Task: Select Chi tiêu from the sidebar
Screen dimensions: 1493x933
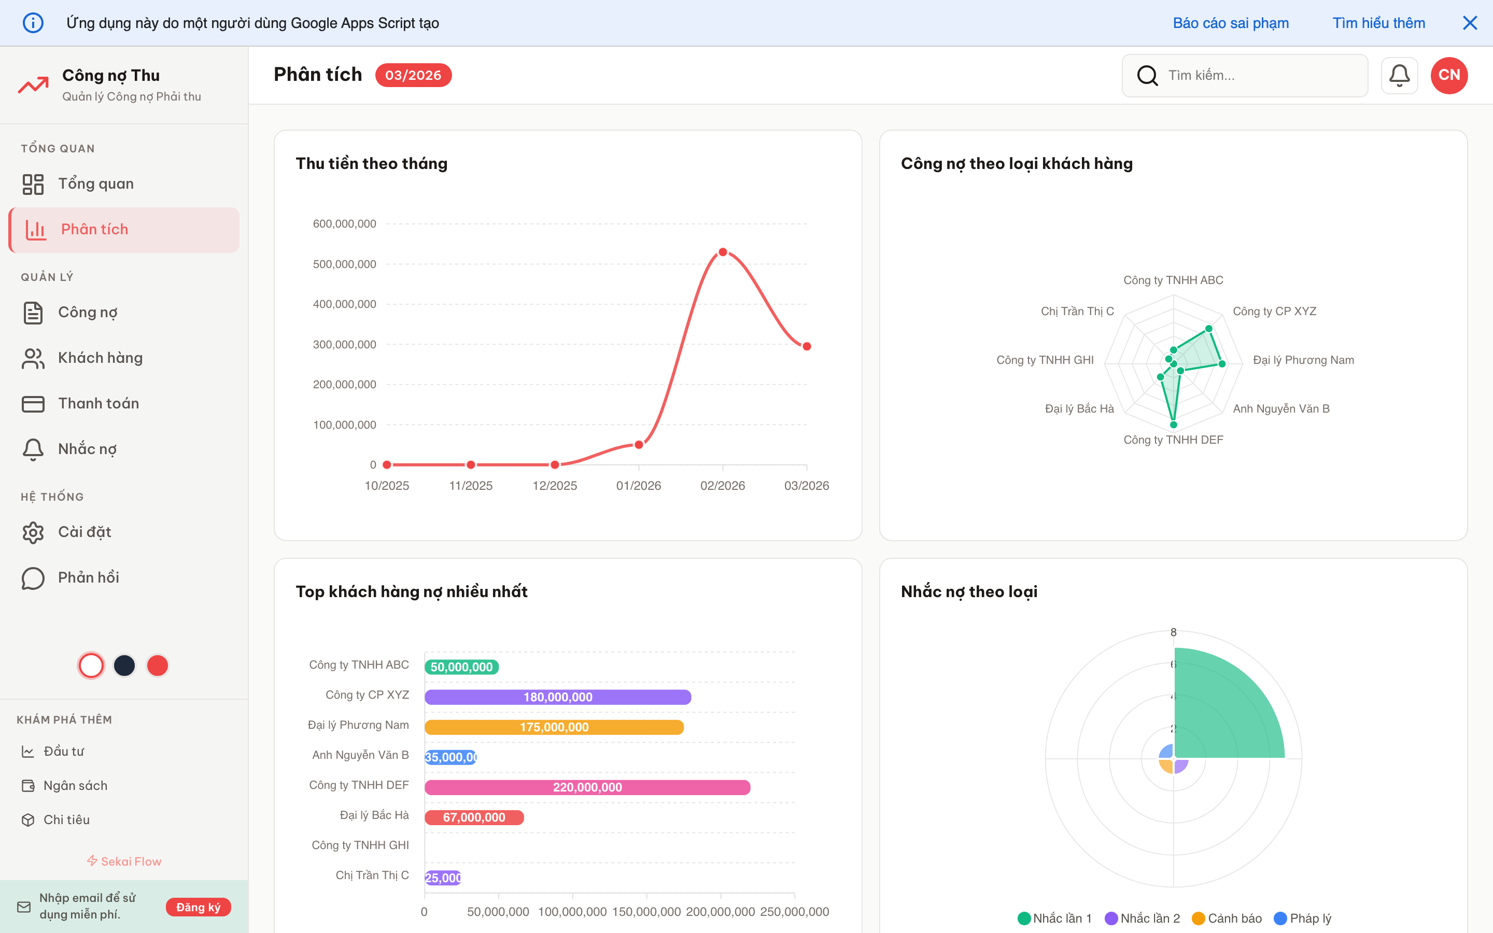Action: 29,819
